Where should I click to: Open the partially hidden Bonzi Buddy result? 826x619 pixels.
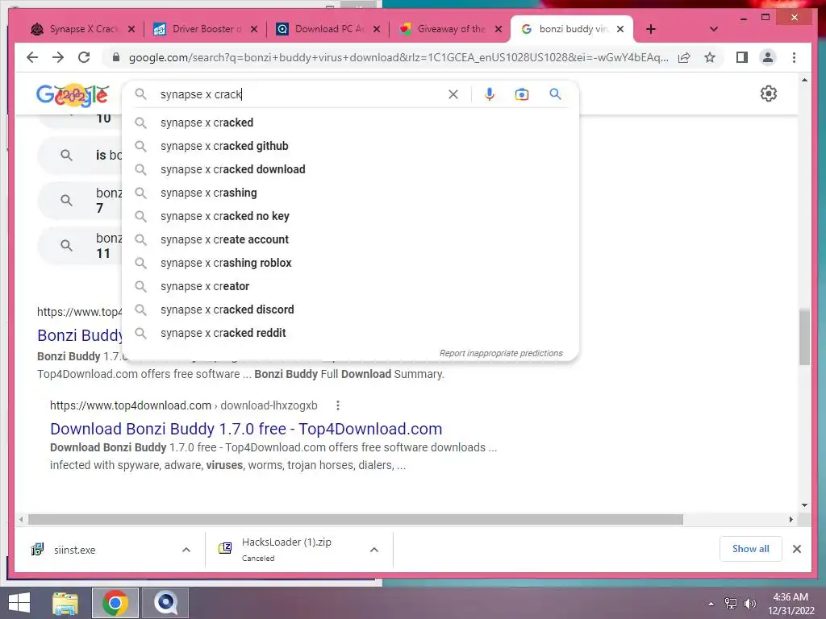[80, 335]
